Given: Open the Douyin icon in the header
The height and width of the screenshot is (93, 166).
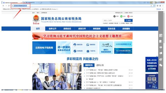Looking at the screenshot, I should (114, 16).
